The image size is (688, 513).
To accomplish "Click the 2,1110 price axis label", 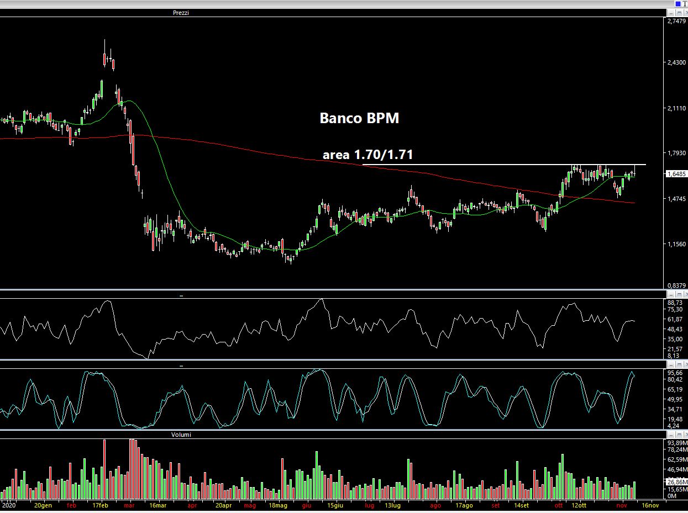I will pos(676,109).
